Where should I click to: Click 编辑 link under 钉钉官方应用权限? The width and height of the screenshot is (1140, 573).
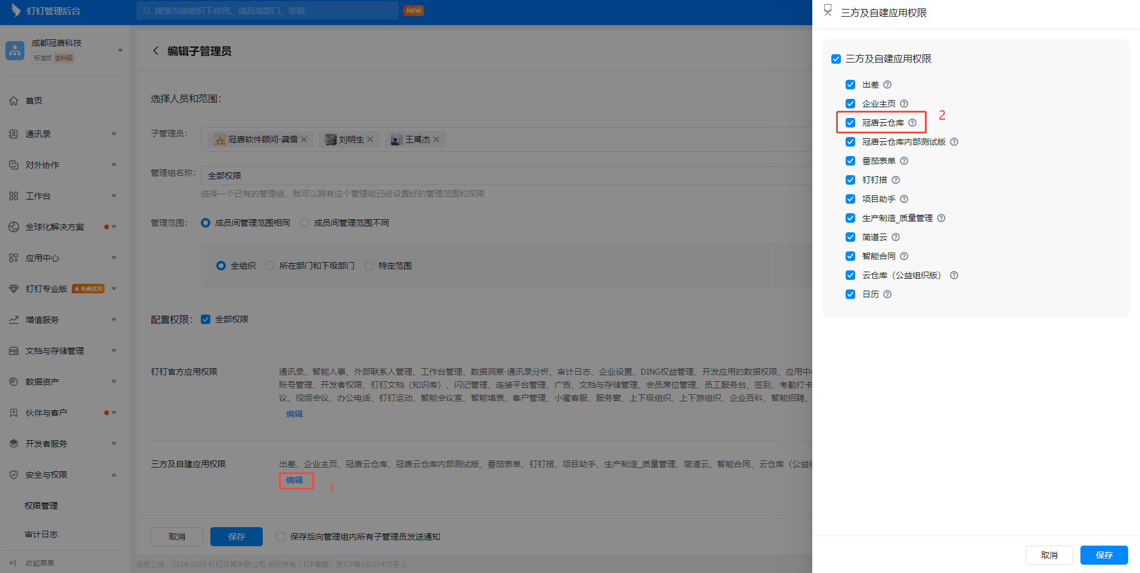pos(294,414)
